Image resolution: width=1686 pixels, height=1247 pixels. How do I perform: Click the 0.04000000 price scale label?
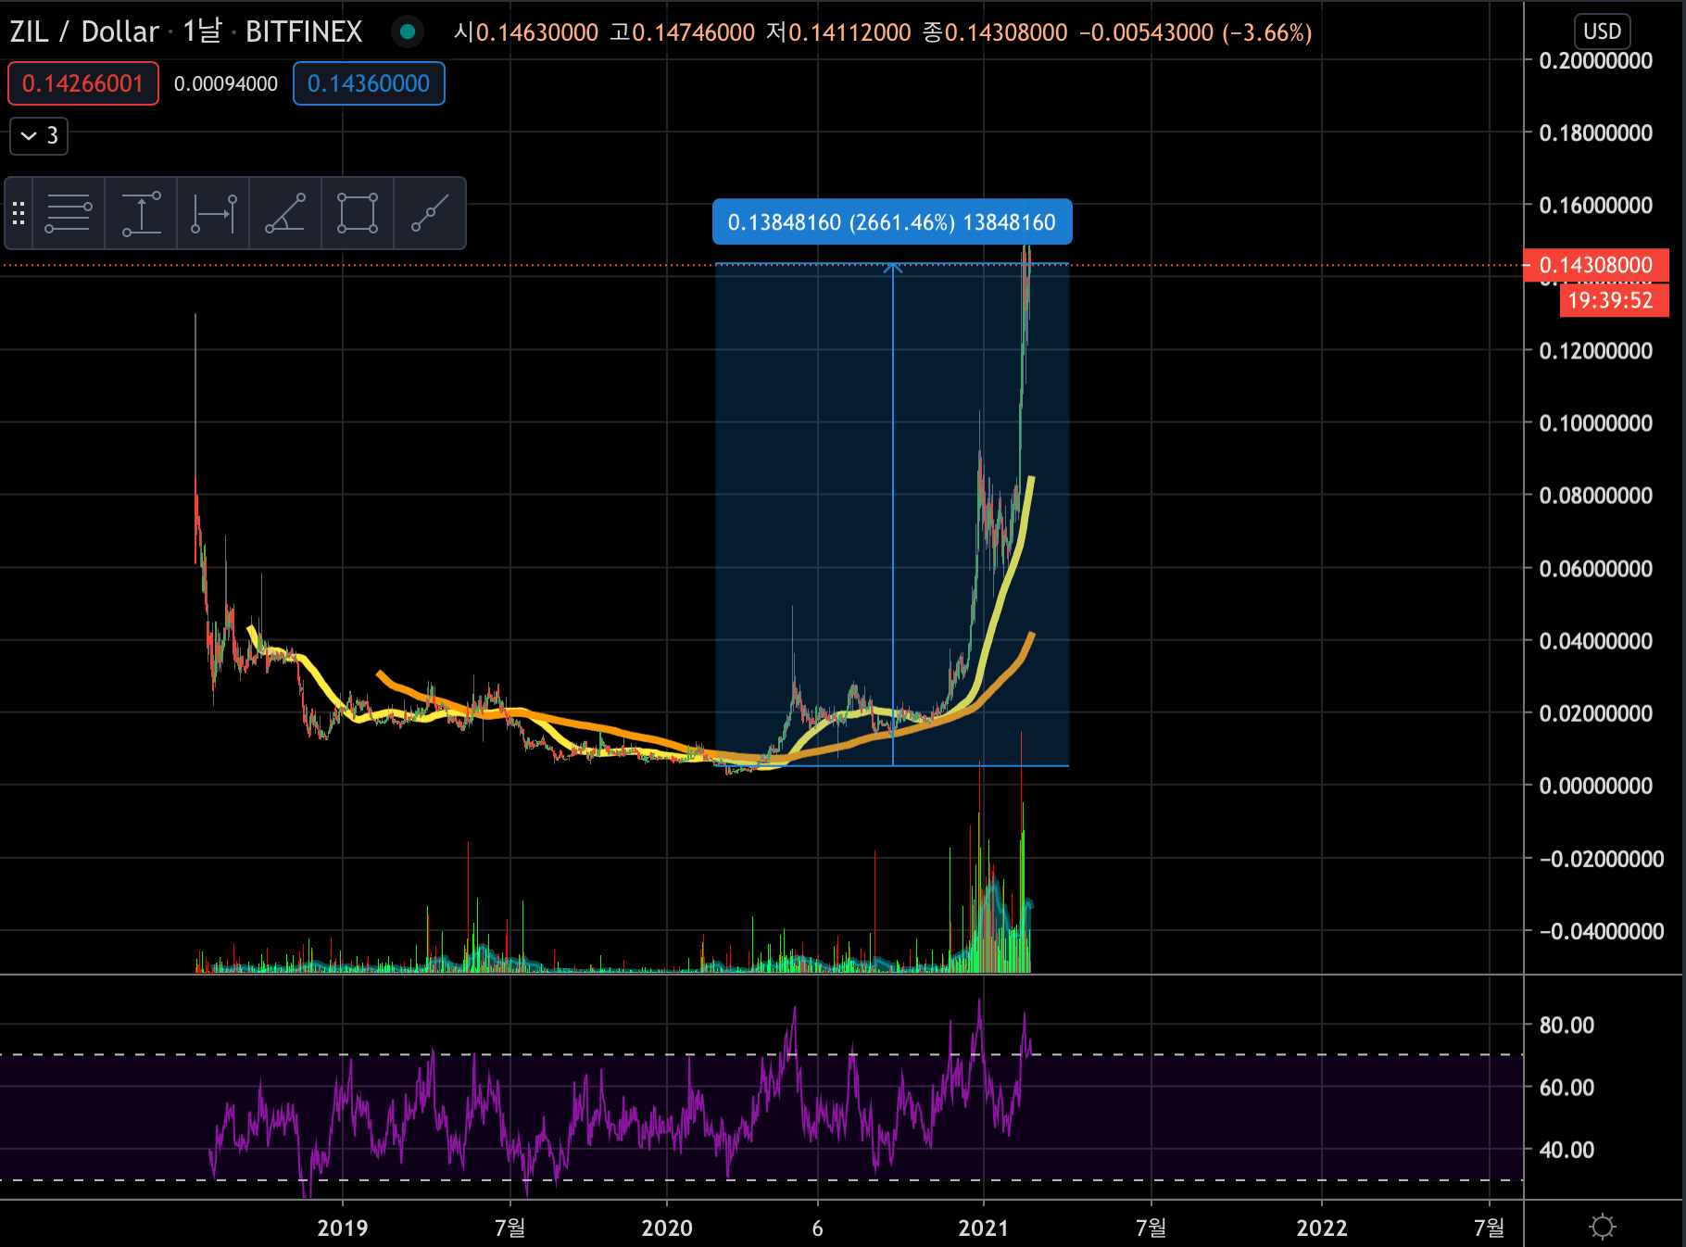[x=1596, y=640]
